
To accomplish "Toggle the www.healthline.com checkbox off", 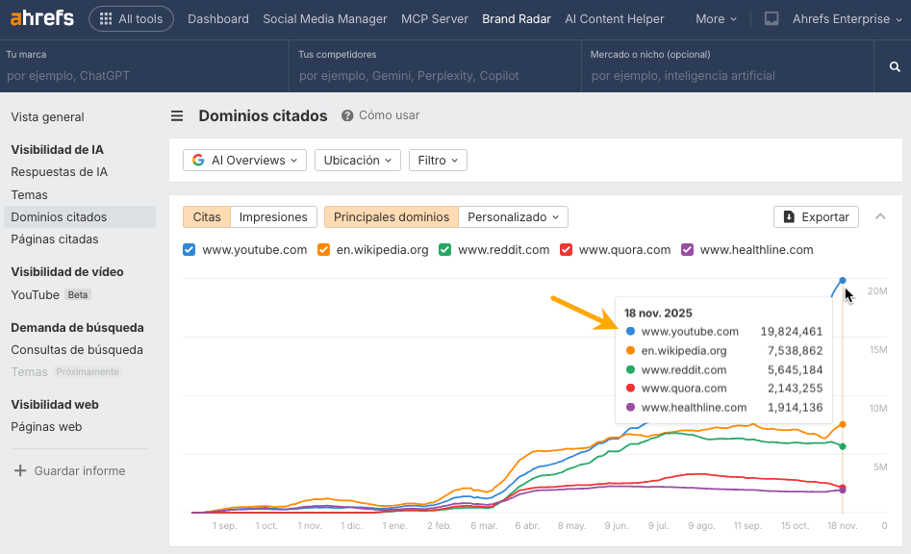I will (x=688, y=249).
